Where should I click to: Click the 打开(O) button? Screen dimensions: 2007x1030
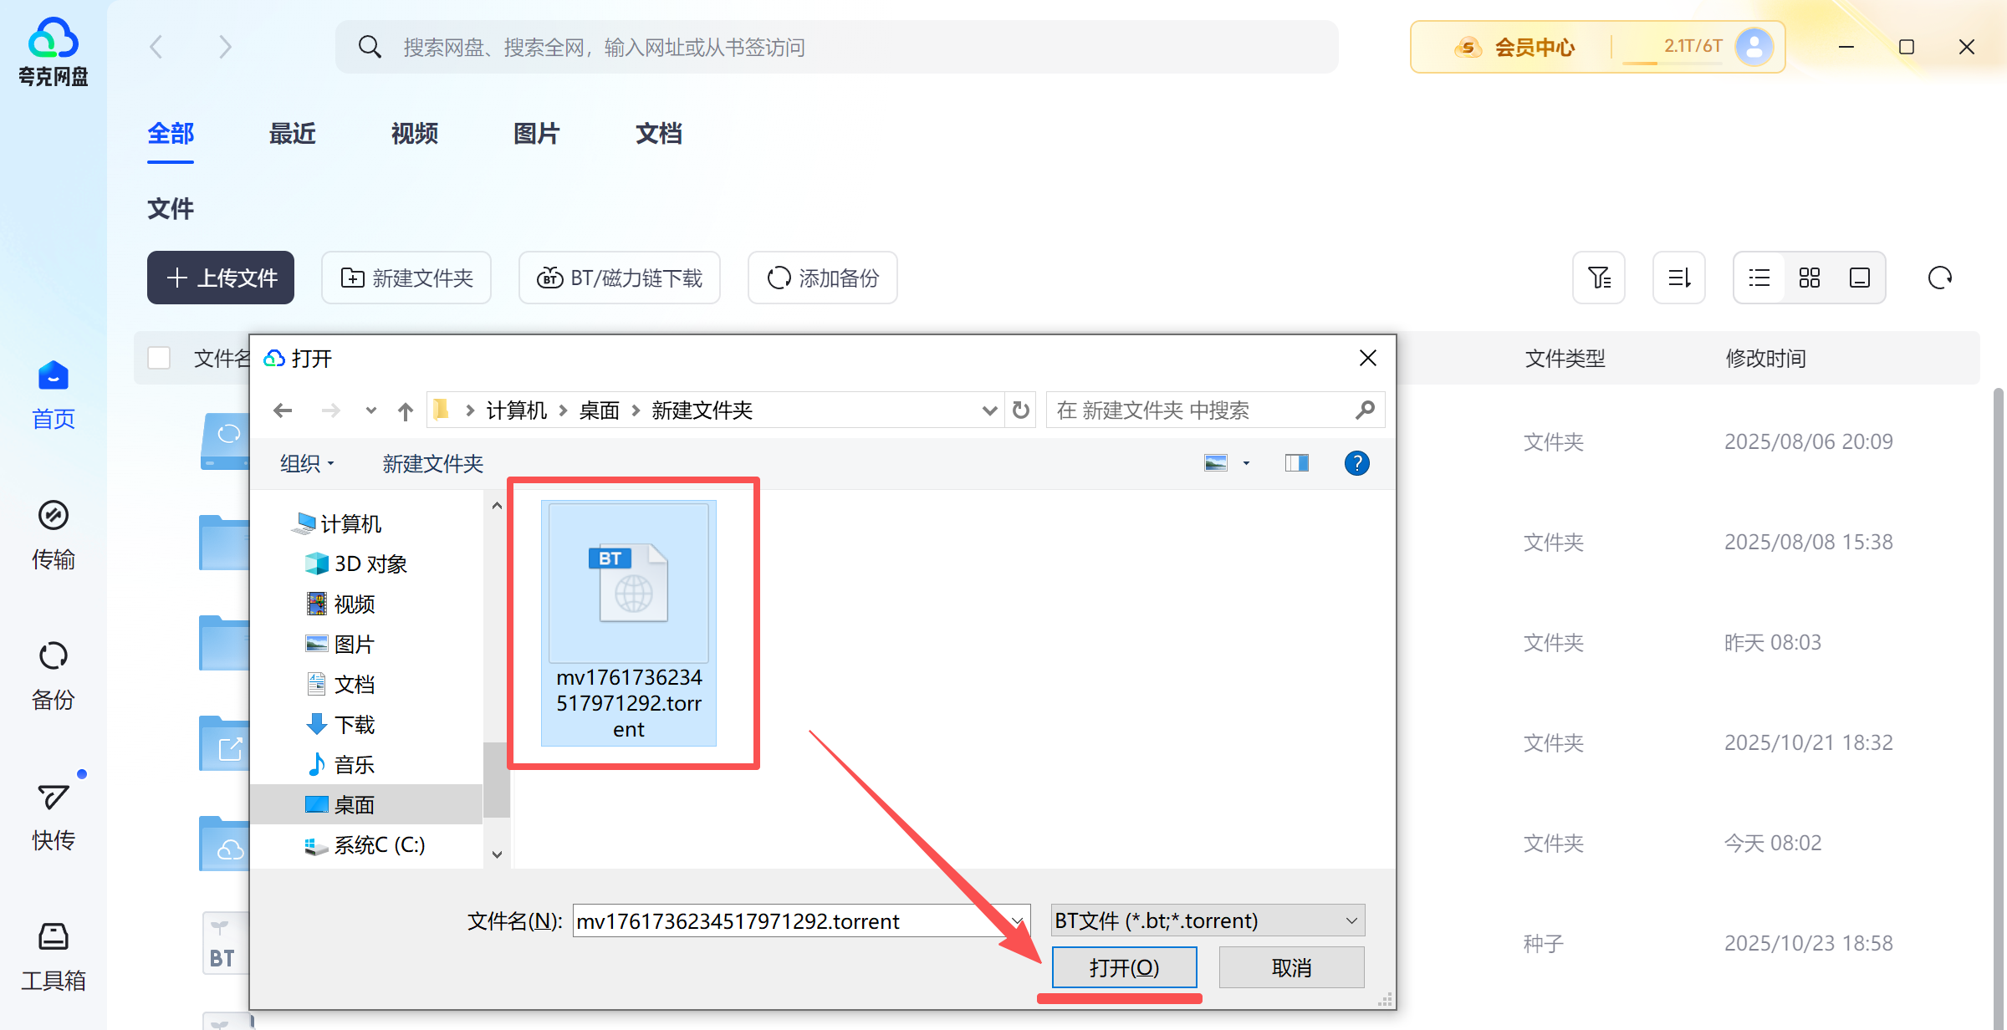[x=1123, y=967]
